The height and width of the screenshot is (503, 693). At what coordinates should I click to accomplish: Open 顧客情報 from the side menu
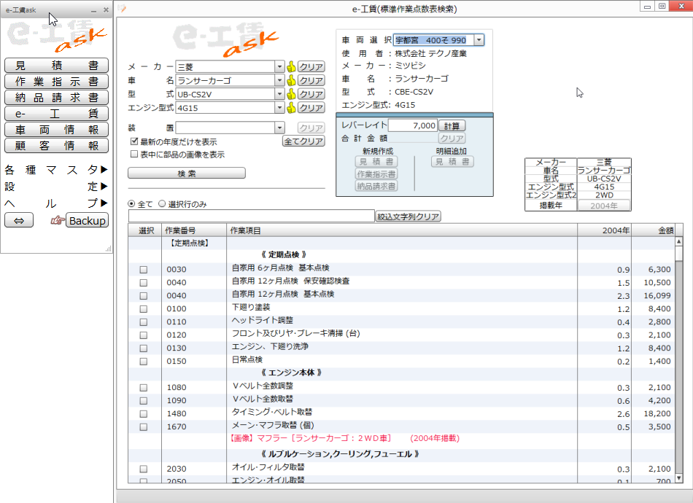pos(57,145)
